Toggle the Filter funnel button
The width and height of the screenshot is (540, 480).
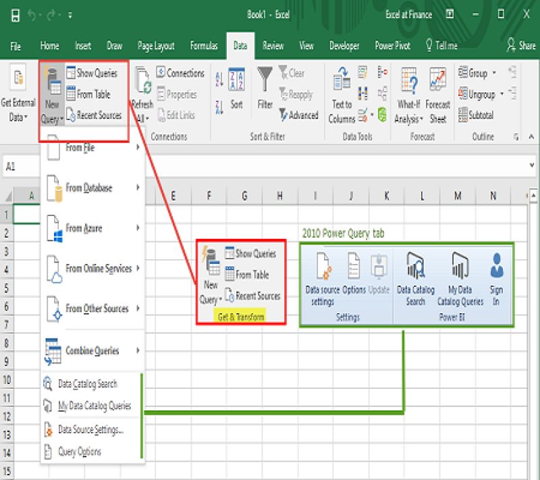click(x=265, y=88)
